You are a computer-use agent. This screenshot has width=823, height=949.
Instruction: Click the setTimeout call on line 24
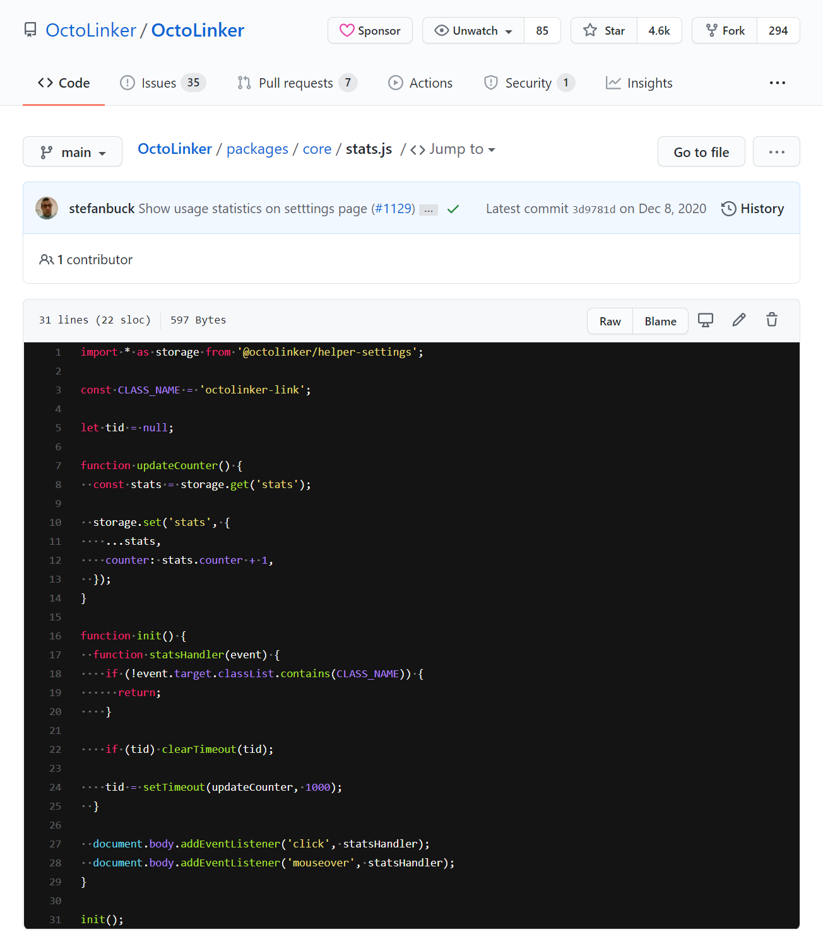pyautogui.click(x=174, y=787)
